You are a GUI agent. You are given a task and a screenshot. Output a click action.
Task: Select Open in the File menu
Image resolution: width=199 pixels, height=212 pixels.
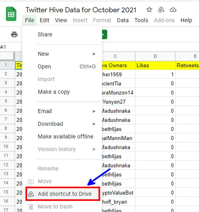62,67
